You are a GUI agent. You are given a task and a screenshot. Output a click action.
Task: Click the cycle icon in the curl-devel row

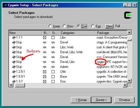tap(14, 52)
